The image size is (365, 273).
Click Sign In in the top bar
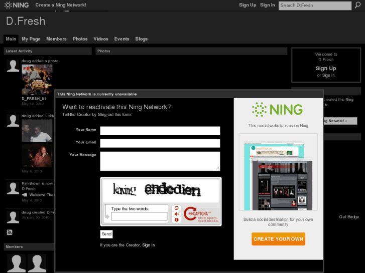click(268, 5)
